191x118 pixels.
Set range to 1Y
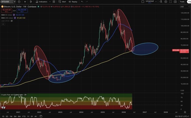[28, 116]
